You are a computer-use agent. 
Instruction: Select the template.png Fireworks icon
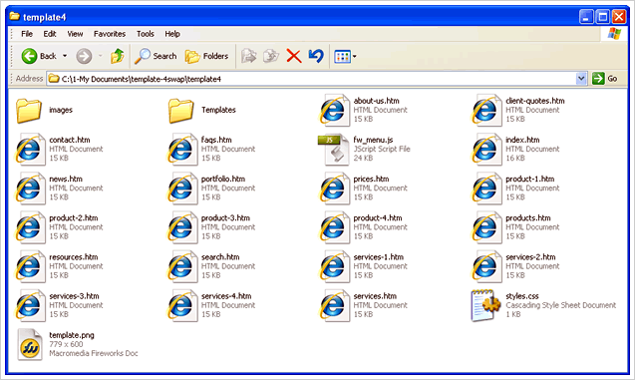pos(30,345)
